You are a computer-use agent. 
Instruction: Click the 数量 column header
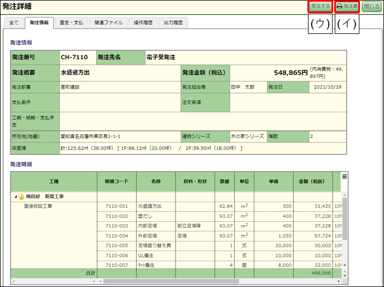click(x=225, y=181)
